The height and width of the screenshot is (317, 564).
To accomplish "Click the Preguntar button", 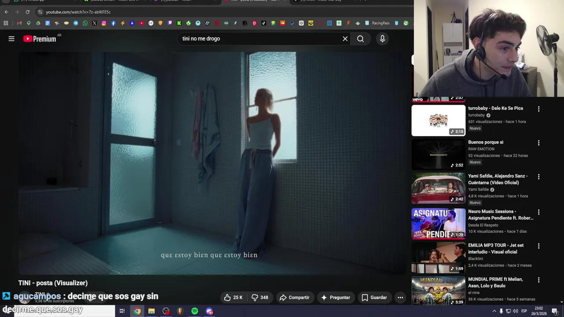I will click(x=335, y=298).
